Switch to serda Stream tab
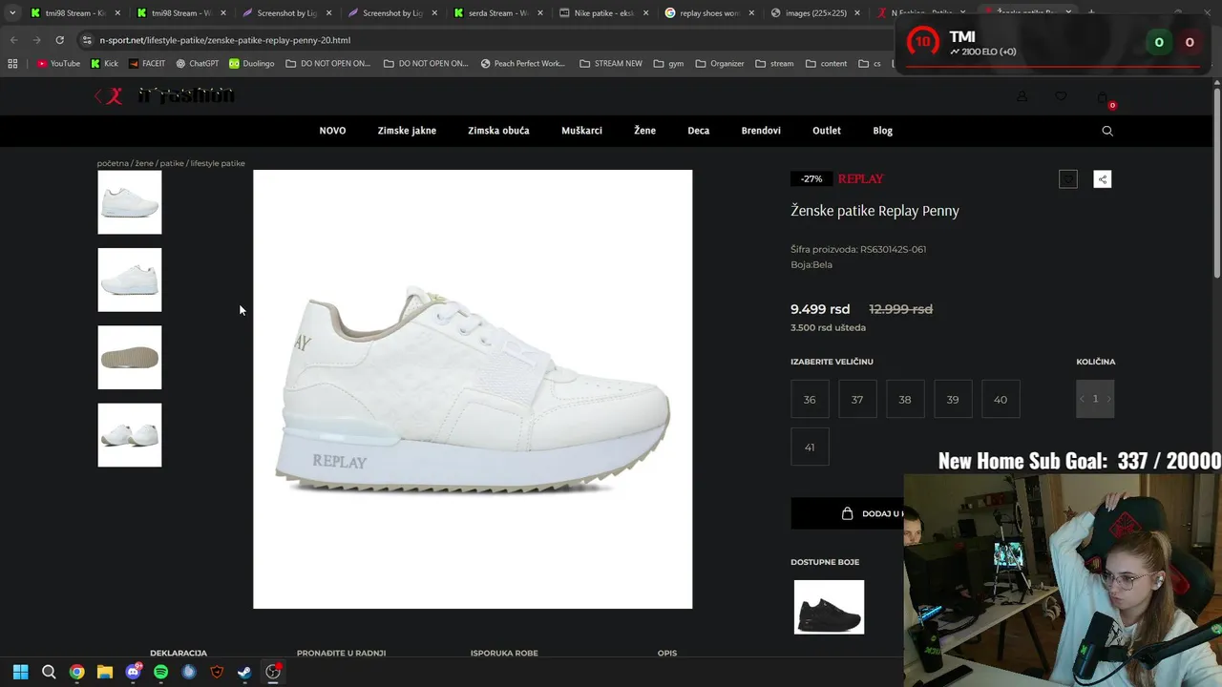This screenshot has width=1222, height=687. point(498,13)
